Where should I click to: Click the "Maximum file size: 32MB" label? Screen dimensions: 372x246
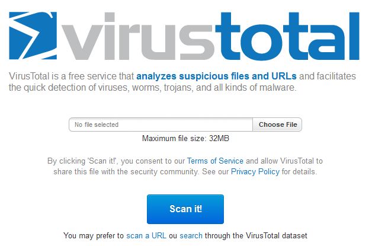click(x=185, y=139)
